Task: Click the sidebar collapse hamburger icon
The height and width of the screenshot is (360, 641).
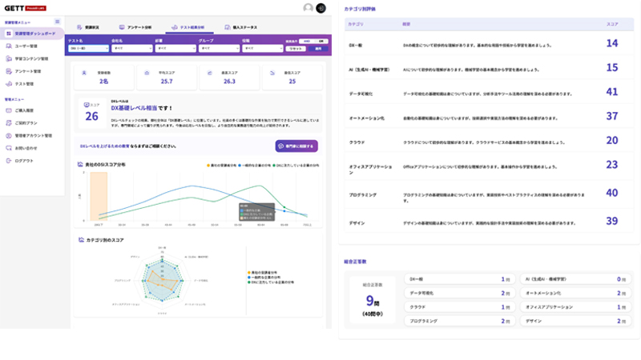Action: 57,22
